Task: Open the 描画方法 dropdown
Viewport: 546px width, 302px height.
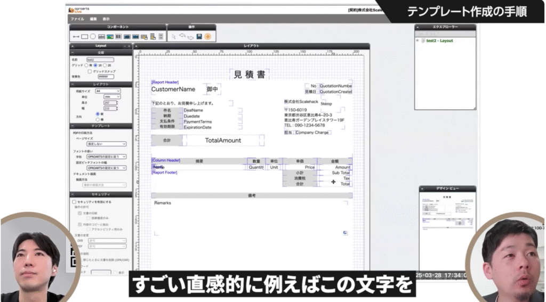Action: [x=104, y=185]
